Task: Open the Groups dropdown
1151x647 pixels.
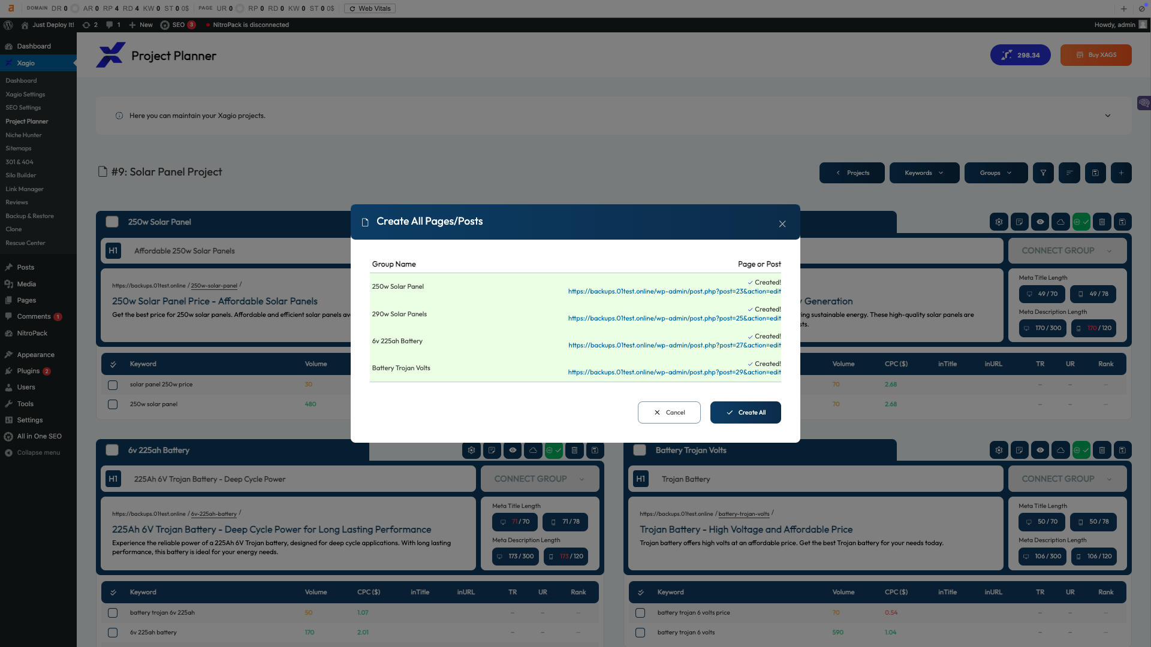Action: tap(996, 173)
